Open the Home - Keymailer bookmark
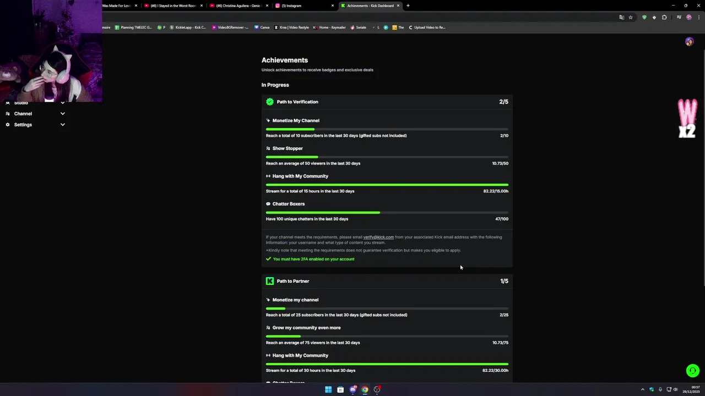This screenshot has height=396, width=705. point(329,28)
